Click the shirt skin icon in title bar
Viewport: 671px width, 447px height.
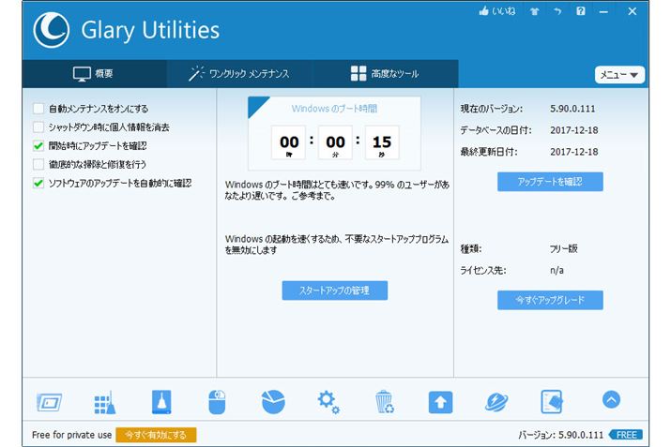[536, 12]
